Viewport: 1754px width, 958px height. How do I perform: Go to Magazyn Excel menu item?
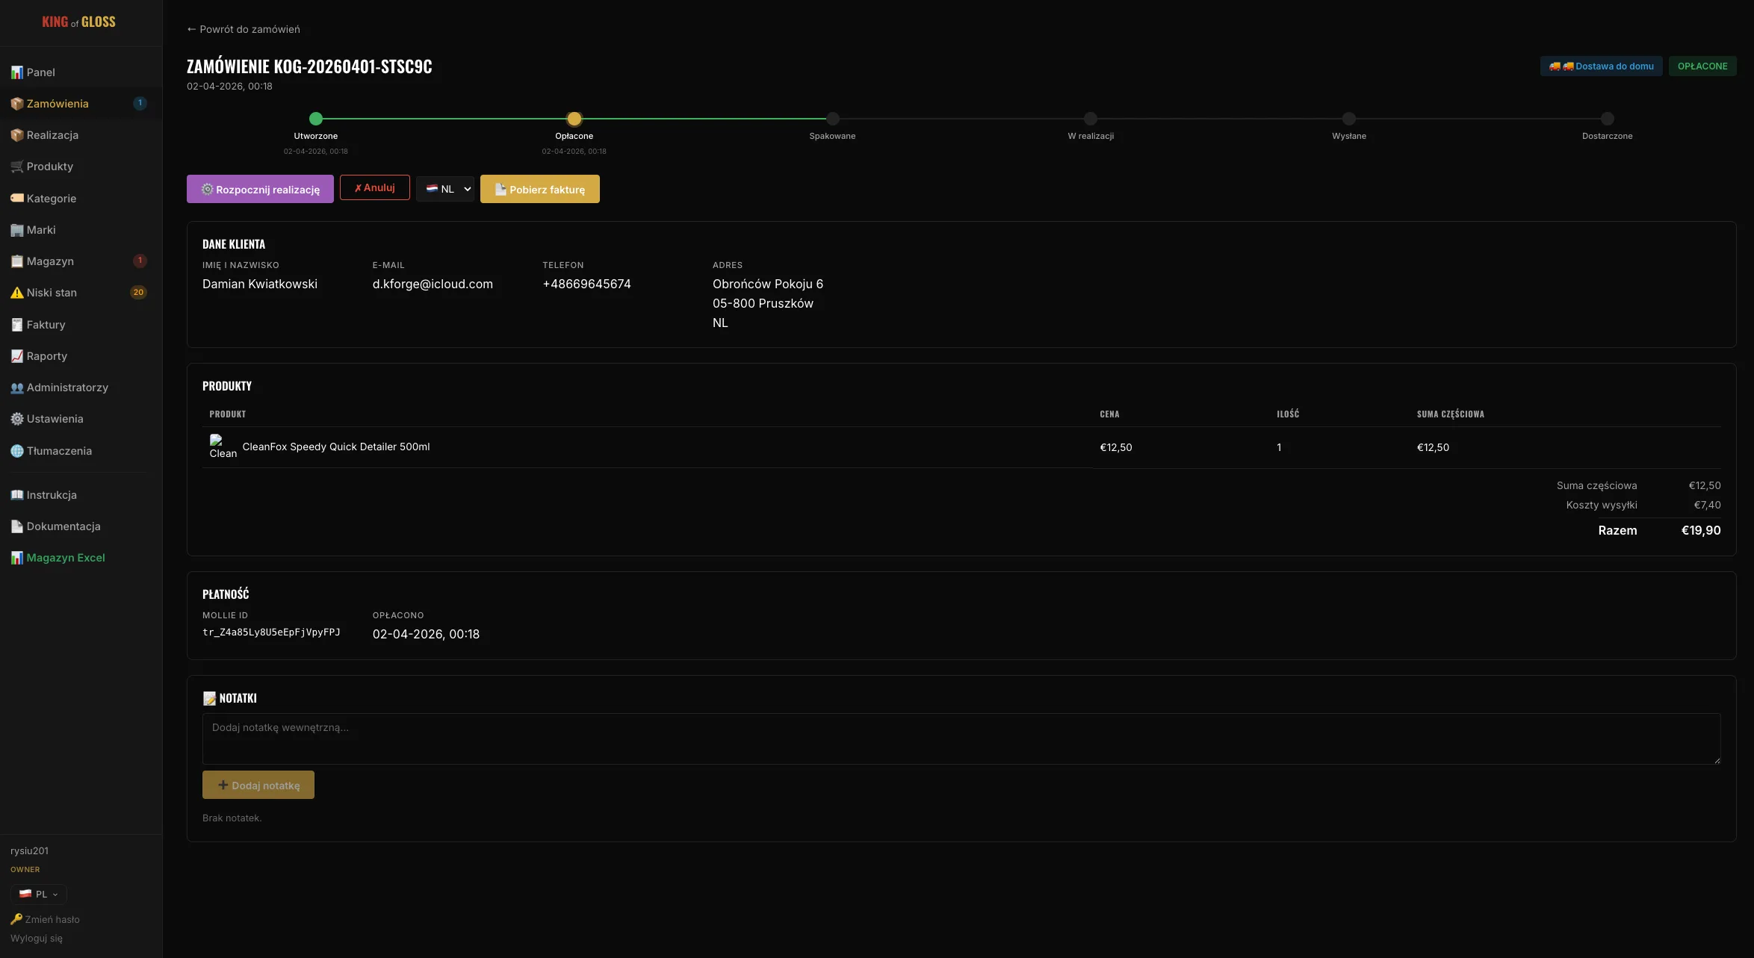[x=66, y=558]
